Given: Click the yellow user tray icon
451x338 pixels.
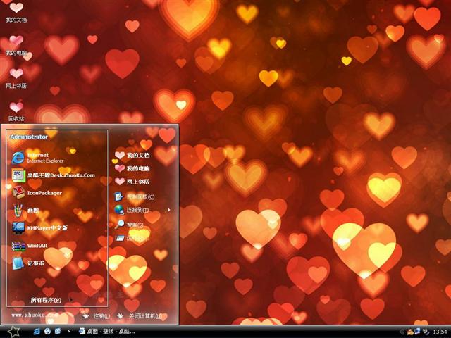Looking at the screenshot, I should coord(410,332).
